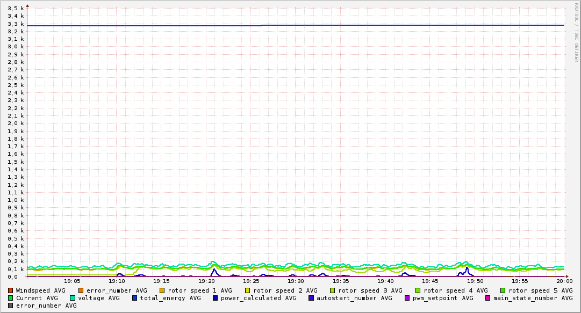Viewport: 581px width, 313px height.
Task: Click the '3,5 k' y-axis label
Action: [x=16, y=8]
